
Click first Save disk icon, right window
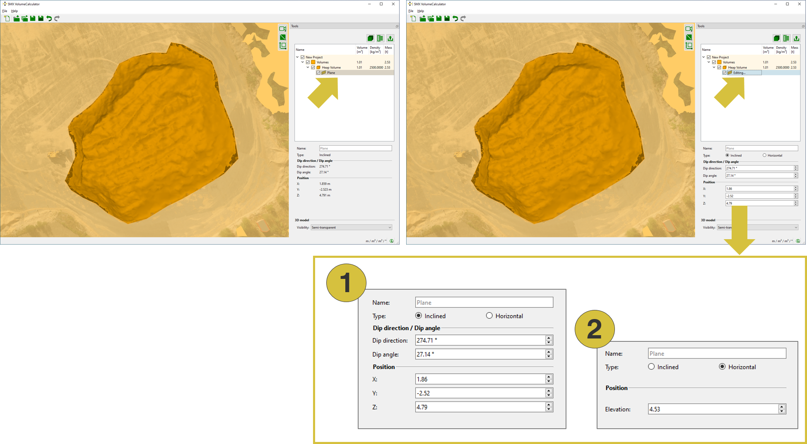point(439,18)
